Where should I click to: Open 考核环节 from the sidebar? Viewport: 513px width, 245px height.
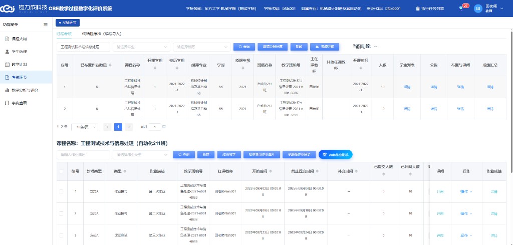[26, 77]
